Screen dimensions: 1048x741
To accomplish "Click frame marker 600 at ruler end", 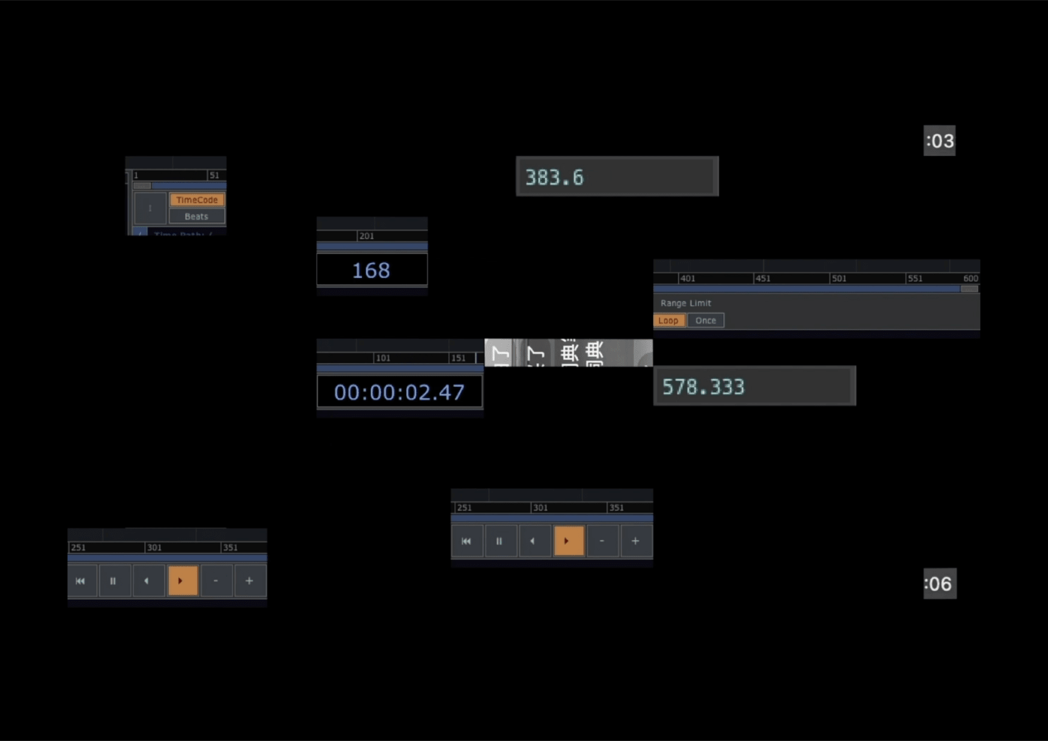I will [971, 279].
